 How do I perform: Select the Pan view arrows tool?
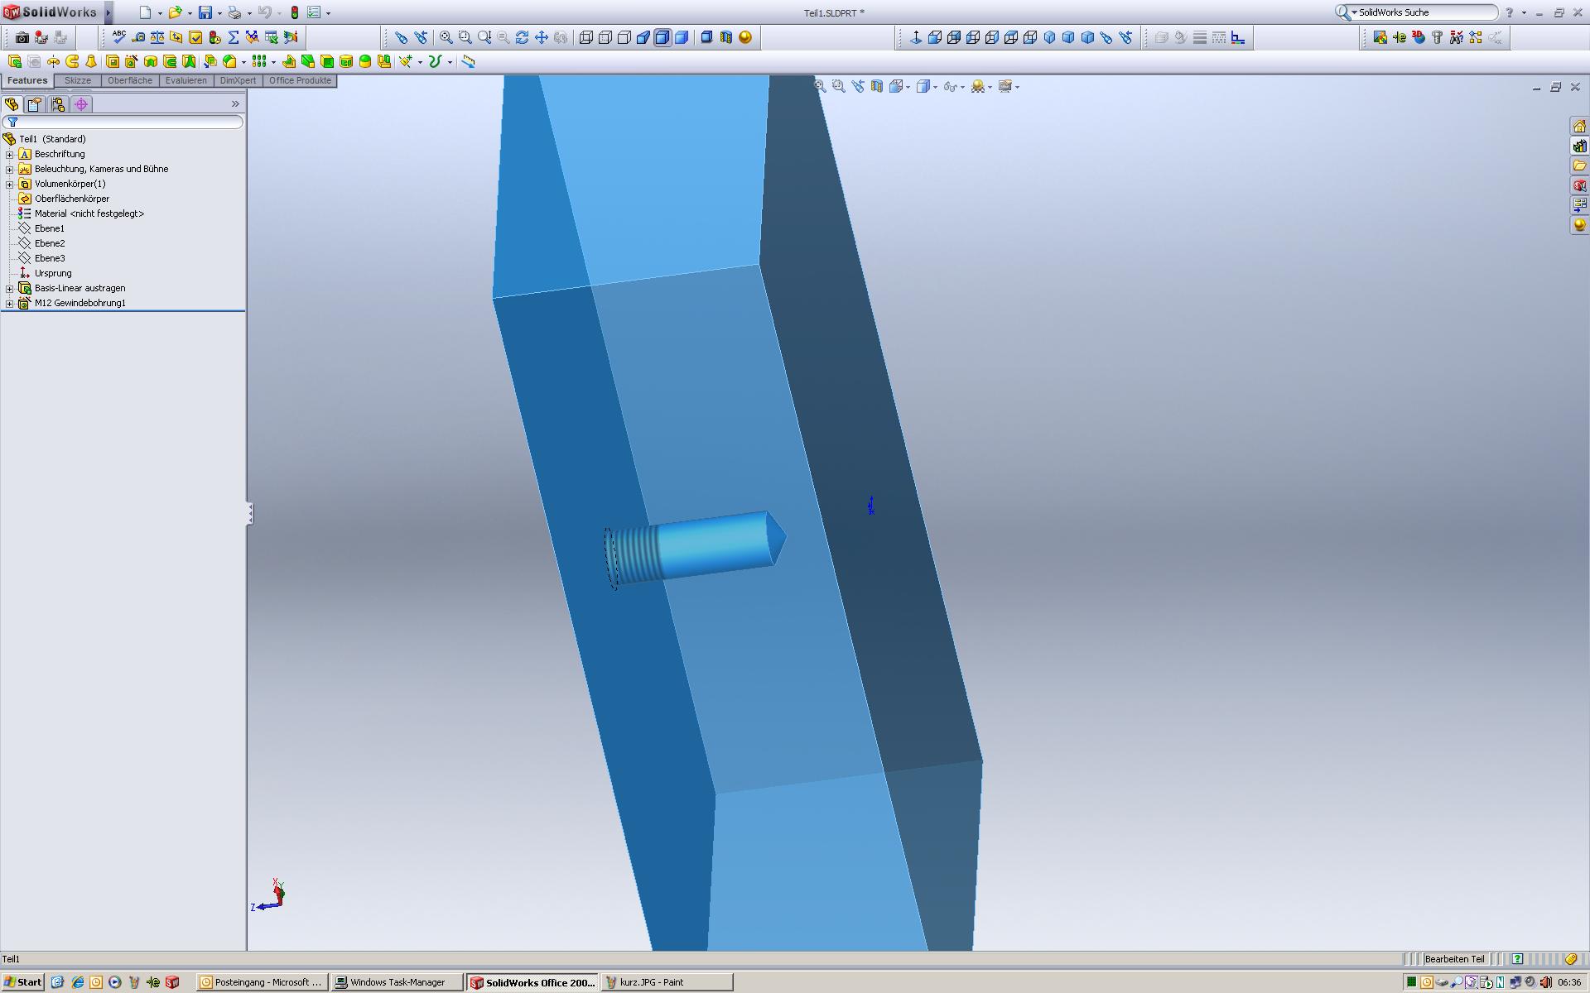pyautogui.click(x=542, y=37)
